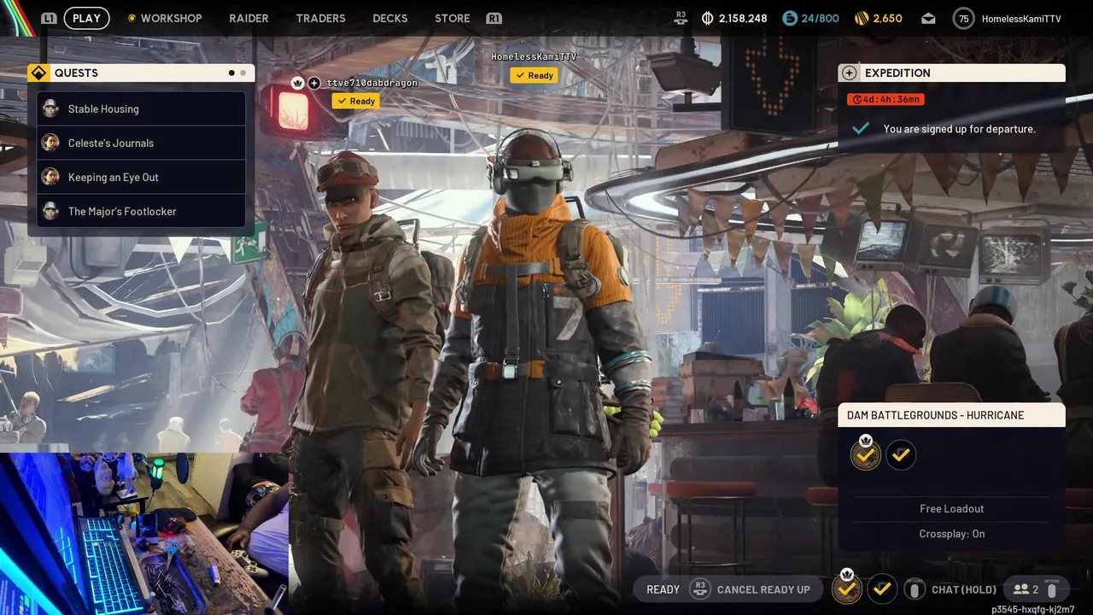
Task: Click the session ID p3545-hxqfg-kj2m7
Action: 1032,609
